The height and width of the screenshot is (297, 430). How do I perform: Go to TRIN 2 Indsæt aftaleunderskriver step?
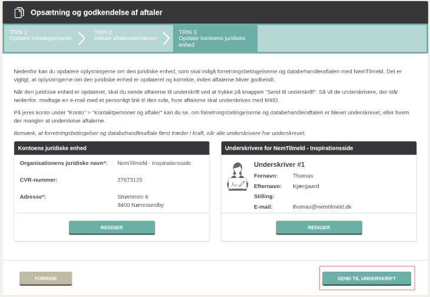[125, 35]
